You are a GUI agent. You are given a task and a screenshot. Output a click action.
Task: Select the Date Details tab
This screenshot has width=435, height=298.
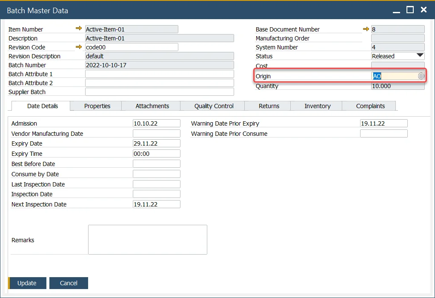click(x=41, y=106)
